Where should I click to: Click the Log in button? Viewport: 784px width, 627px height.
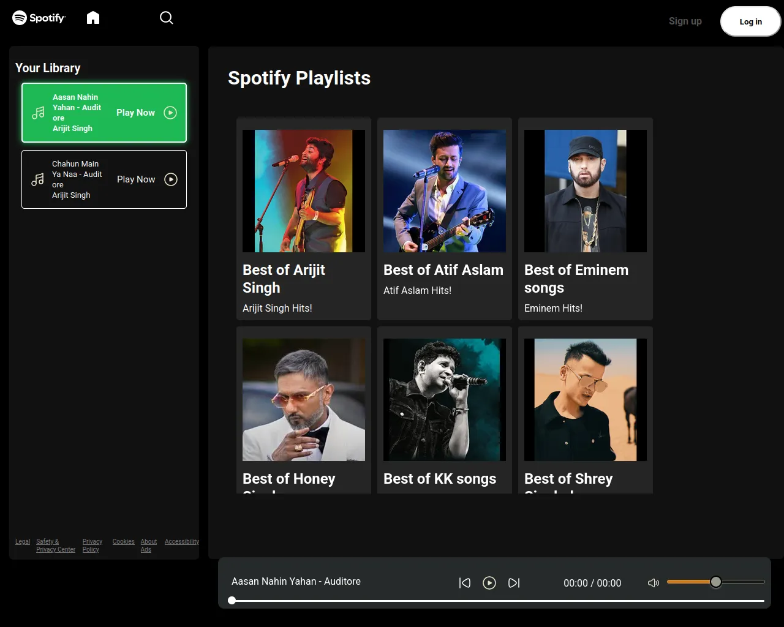point(750,21)
